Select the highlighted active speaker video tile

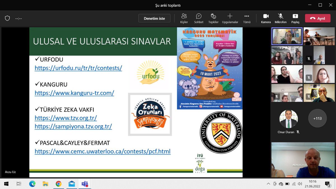(287, 36)
